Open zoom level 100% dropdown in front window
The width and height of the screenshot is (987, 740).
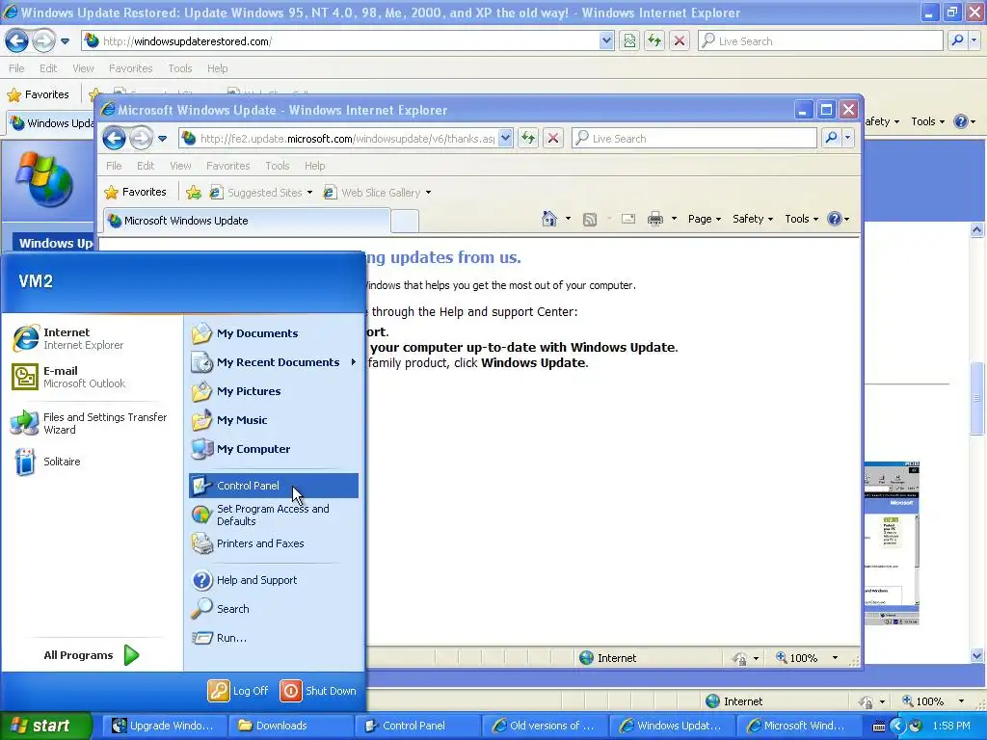point(836,658)
